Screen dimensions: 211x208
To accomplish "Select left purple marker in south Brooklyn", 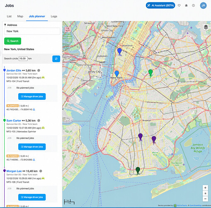I will coord(141,137).
